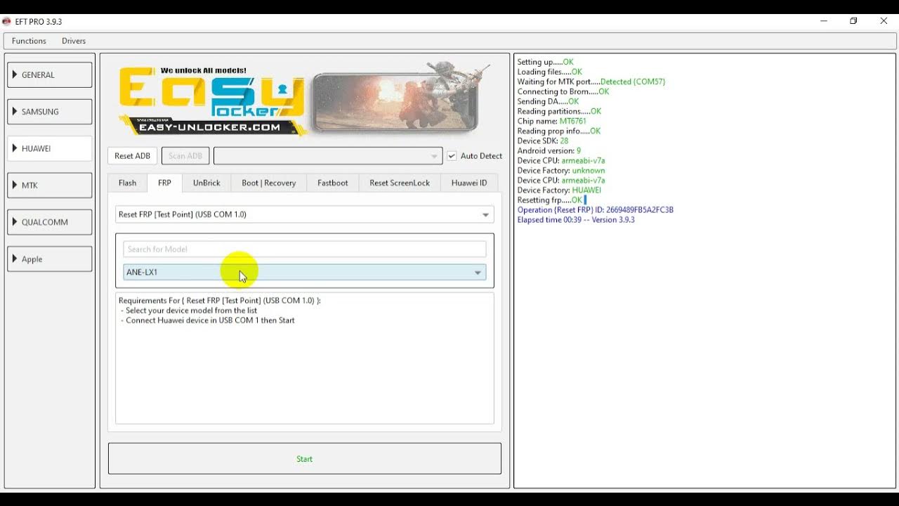This screenshot has height=506, width=899.
Task: Click the 'Sending DA.....OK' log line
Action: pos(548,101)
